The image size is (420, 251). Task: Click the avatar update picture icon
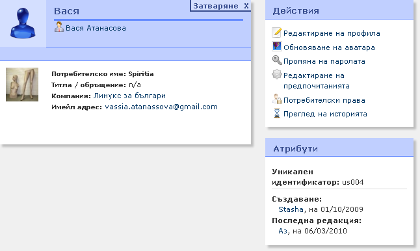tap(277, 46)
